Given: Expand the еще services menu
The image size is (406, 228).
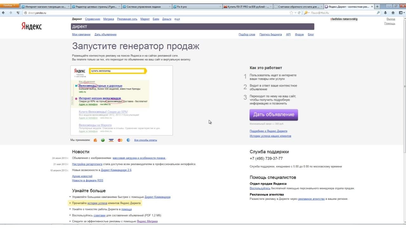Looking at the screenshot, I should coord(177,19).
